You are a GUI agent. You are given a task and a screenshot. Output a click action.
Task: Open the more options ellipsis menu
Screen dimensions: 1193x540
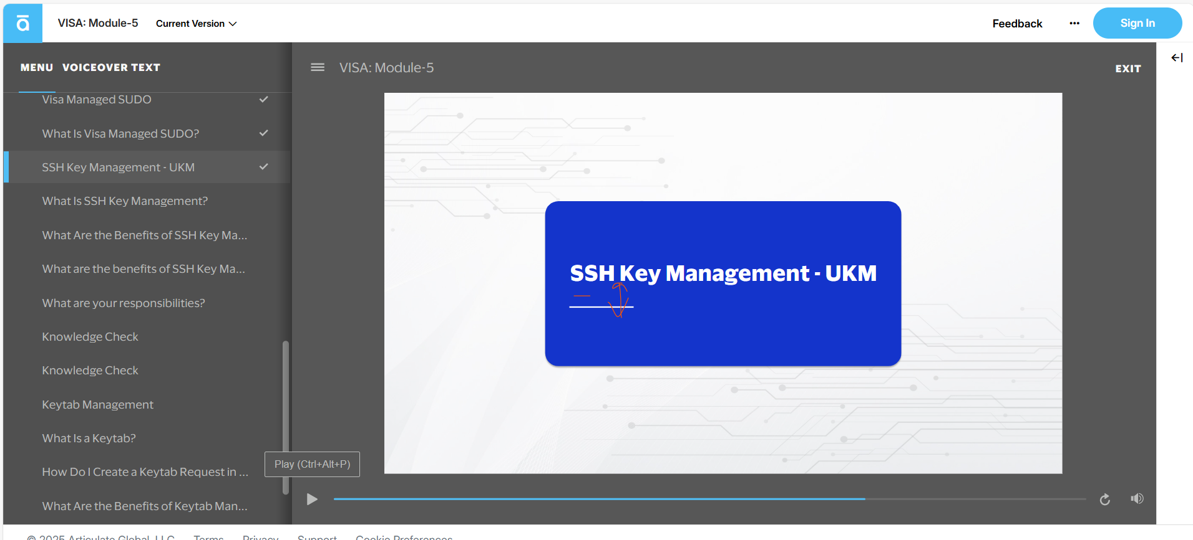pyautogui.click(x=1074, y=24)
